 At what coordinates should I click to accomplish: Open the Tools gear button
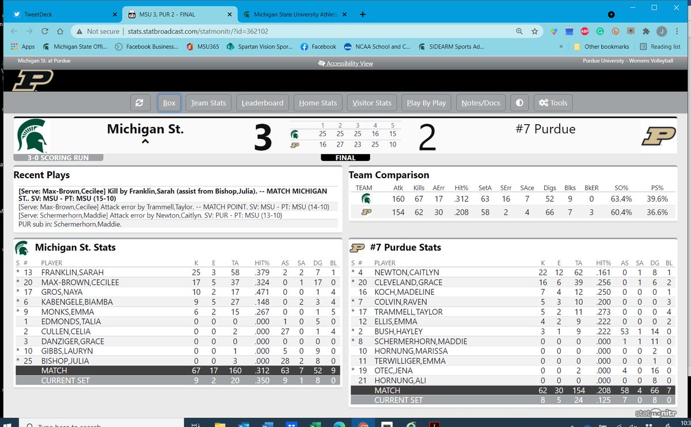[553, 103]
